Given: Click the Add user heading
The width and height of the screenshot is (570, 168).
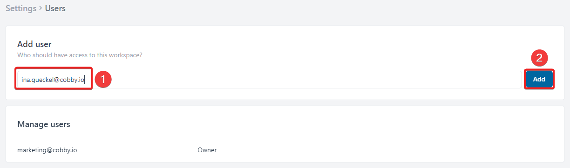Looking at the screenshot, I should (x=34, y=44).
